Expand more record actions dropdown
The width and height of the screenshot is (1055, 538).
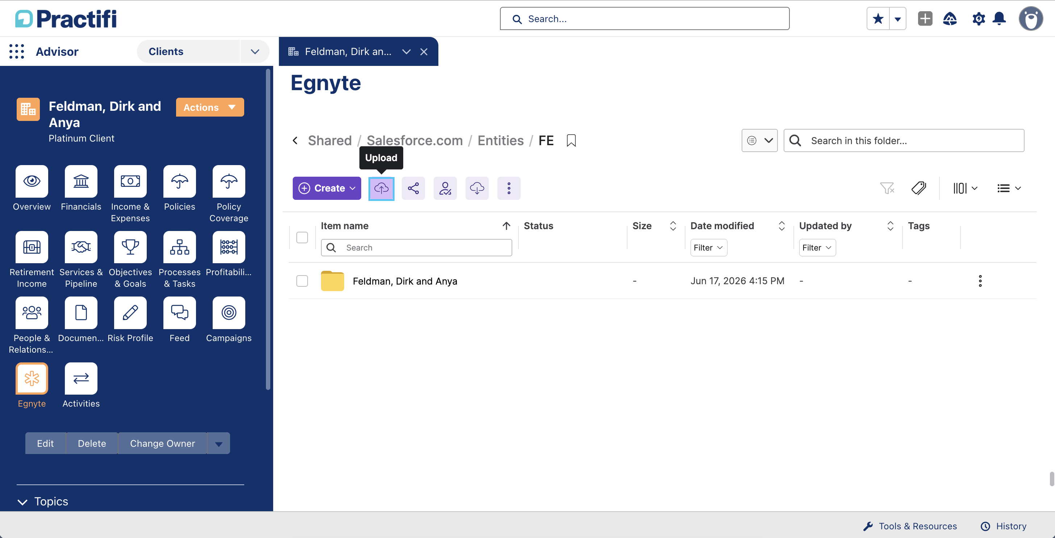pos(219,444)
